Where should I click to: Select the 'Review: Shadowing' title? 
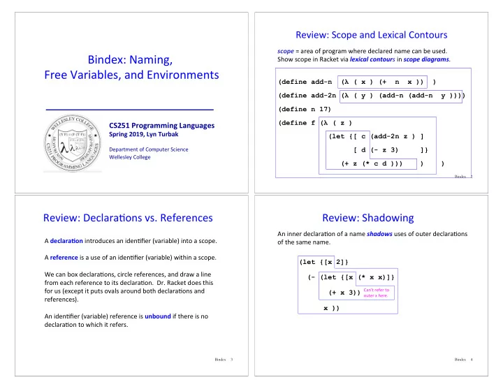coord(368,218)
